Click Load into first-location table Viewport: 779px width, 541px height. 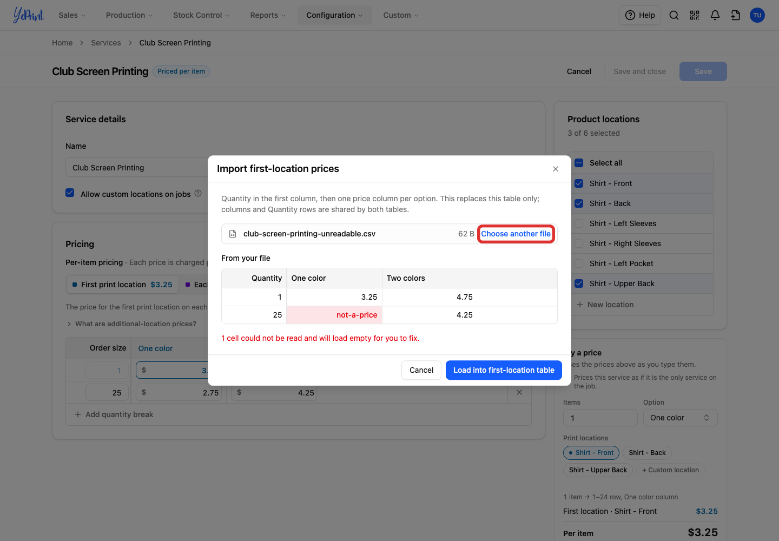[x=504, y=370]
